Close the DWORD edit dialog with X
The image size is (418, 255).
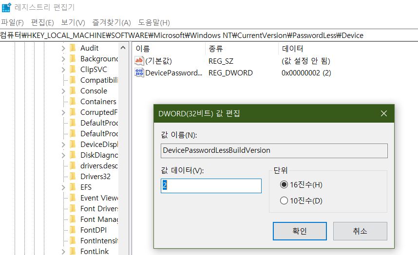click(x=384, y=113)
